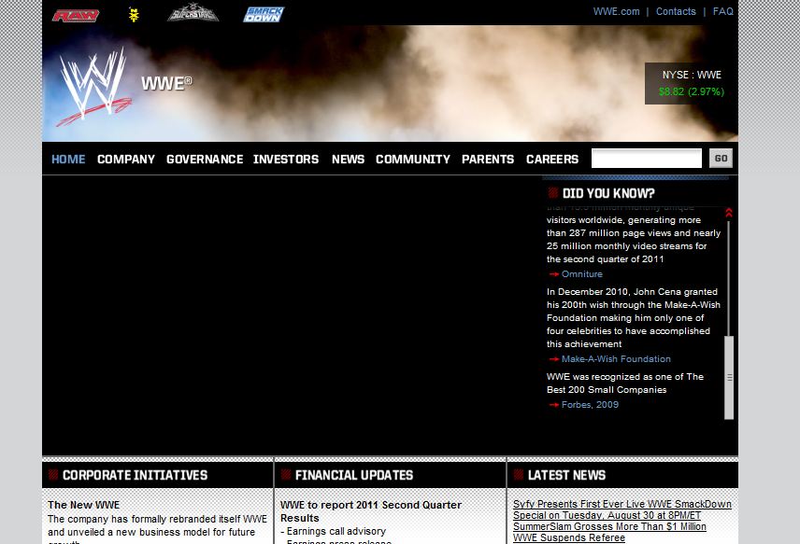Click the red arrow beside Make-A-Wish Foundation
The height and width of the screenshot is (544, 800).
tap(553, 359)
